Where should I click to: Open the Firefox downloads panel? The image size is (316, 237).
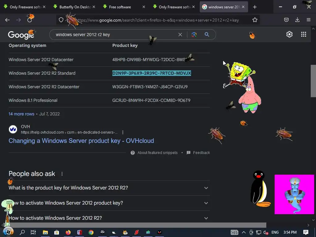[297, 20]
